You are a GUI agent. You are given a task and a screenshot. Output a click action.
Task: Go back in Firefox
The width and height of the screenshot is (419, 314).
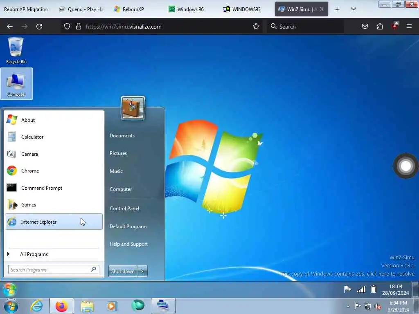[x=10, y=27]
